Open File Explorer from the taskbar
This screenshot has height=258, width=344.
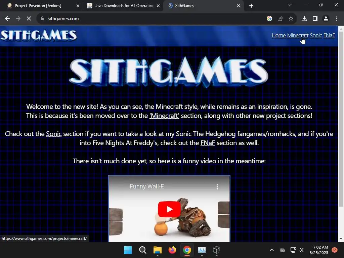[x=157, y=250]
